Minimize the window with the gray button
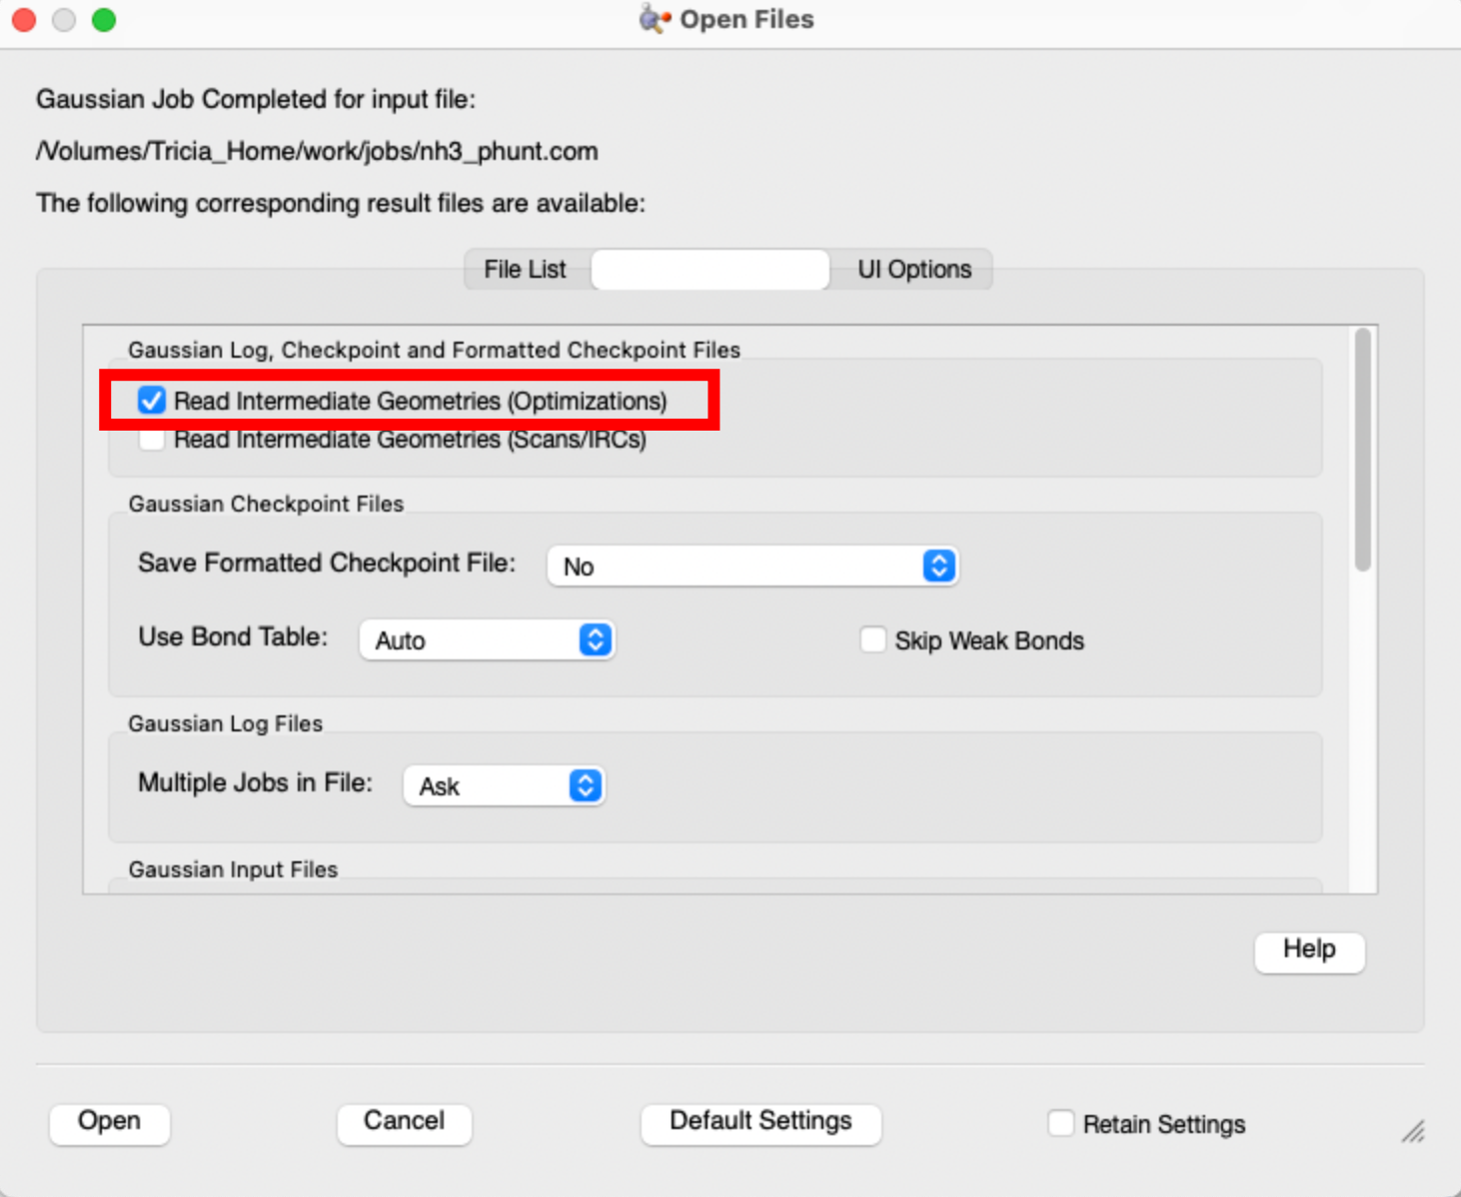Screen dimensions: 1461x1197 pyautogui.click(x=64, y=20)
